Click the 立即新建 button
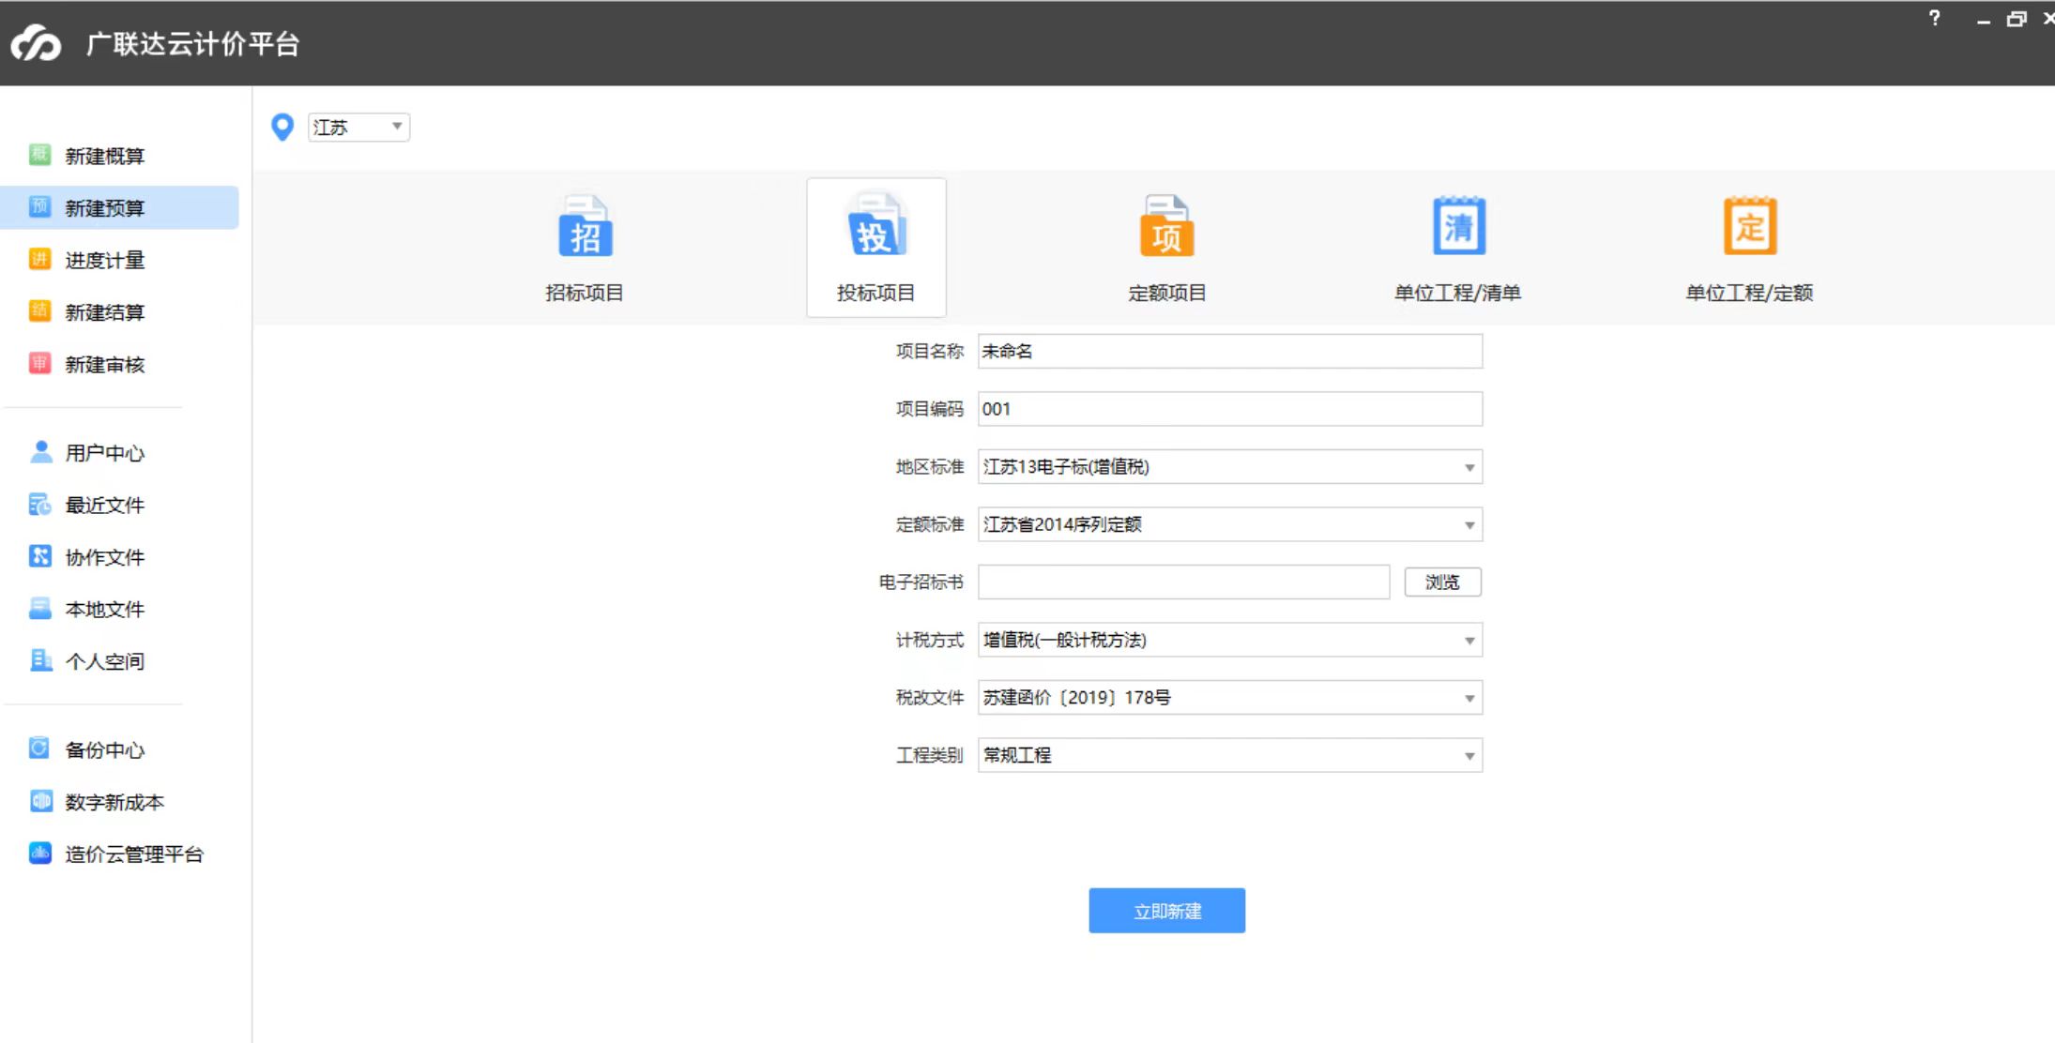The image size is (2055, 1043). tap(1166, 911)
